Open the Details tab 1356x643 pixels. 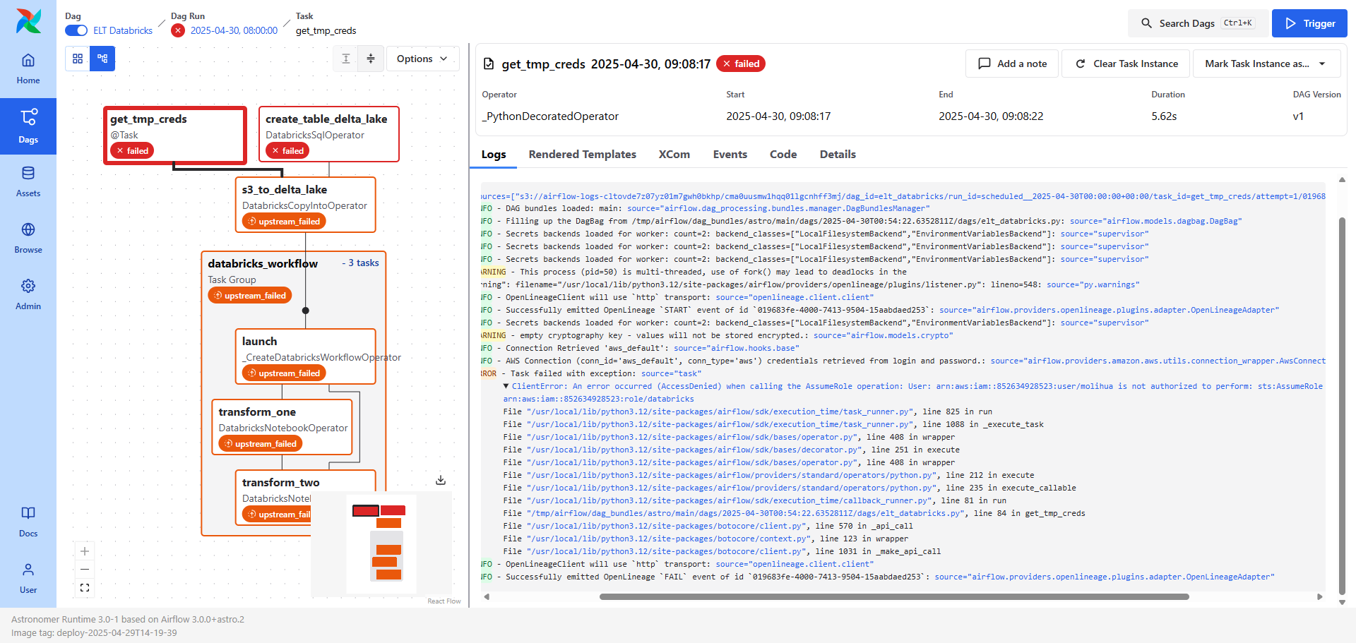(838, 155)
